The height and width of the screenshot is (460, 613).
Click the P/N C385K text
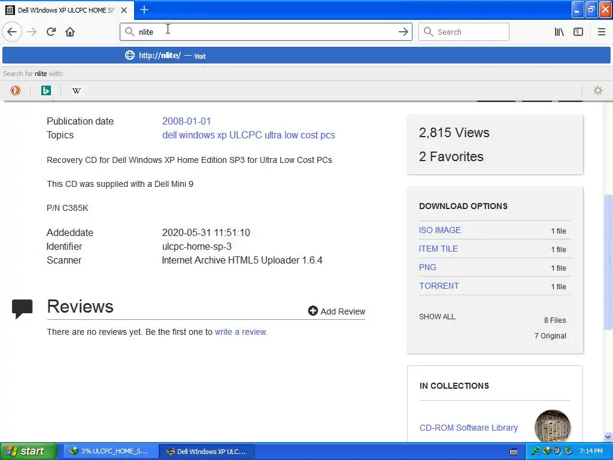coord(67,208)
